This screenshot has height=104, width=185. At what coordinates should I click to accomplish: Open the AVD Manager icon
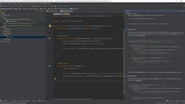[55, 6]
